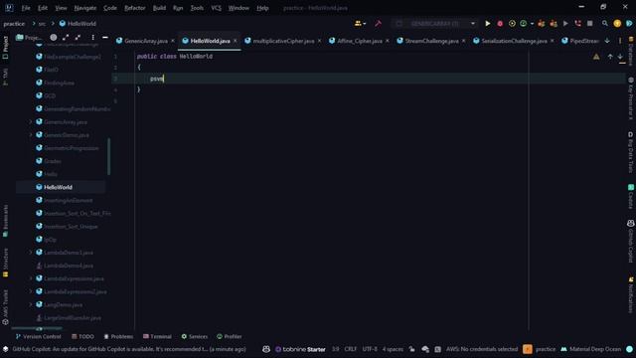The image size is (636, 358).
Task: Toggle the Bookmarks tool window
Action: (5, 221)
